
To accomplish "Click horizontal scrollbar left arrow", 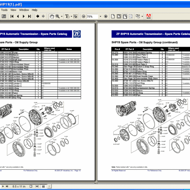I will tap(49, 186).
